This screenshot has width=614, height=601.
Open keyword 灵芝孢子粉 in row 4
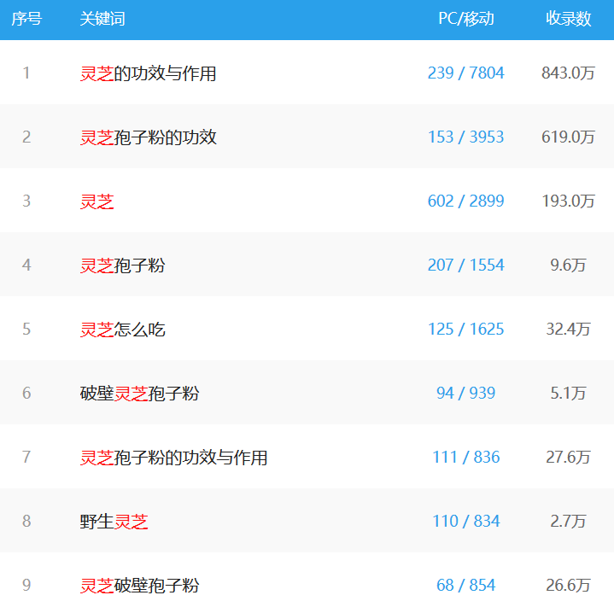123,265
